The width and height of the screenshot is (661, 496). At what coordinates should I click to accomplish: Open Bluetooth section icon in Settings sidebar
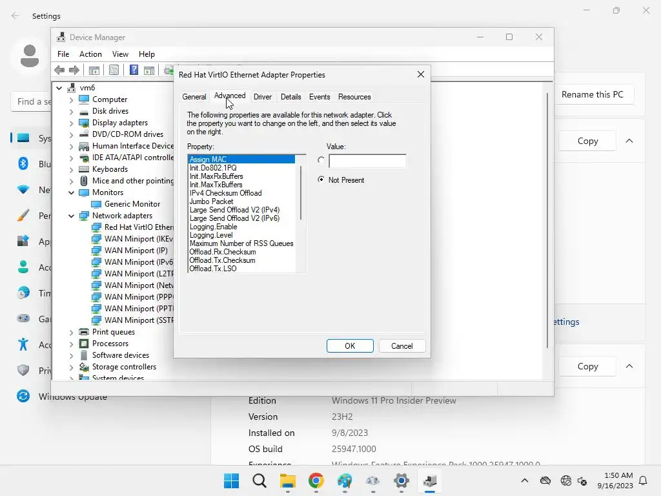pyautogui.click(x=23, y=163)
